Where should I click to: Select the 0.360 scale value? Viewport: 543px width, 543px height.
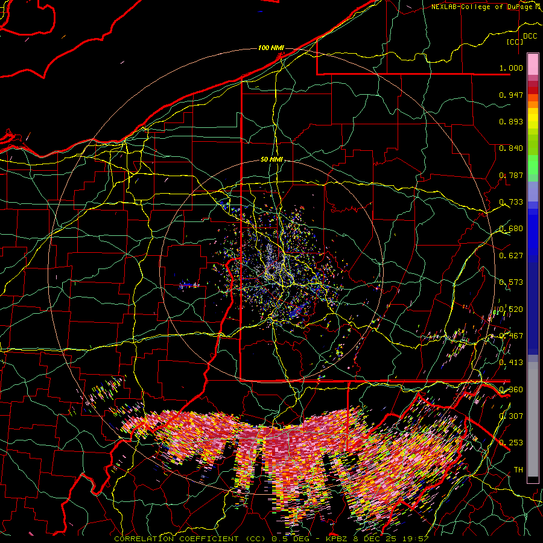pos(511,390)
